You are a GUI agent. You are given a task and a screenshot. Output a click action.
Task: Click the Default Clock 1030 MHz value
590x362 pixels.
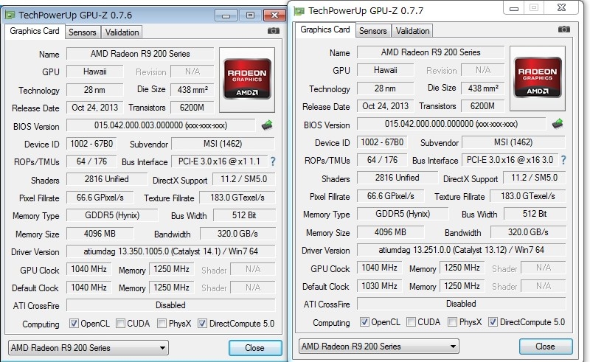click(x=379, y=286)
